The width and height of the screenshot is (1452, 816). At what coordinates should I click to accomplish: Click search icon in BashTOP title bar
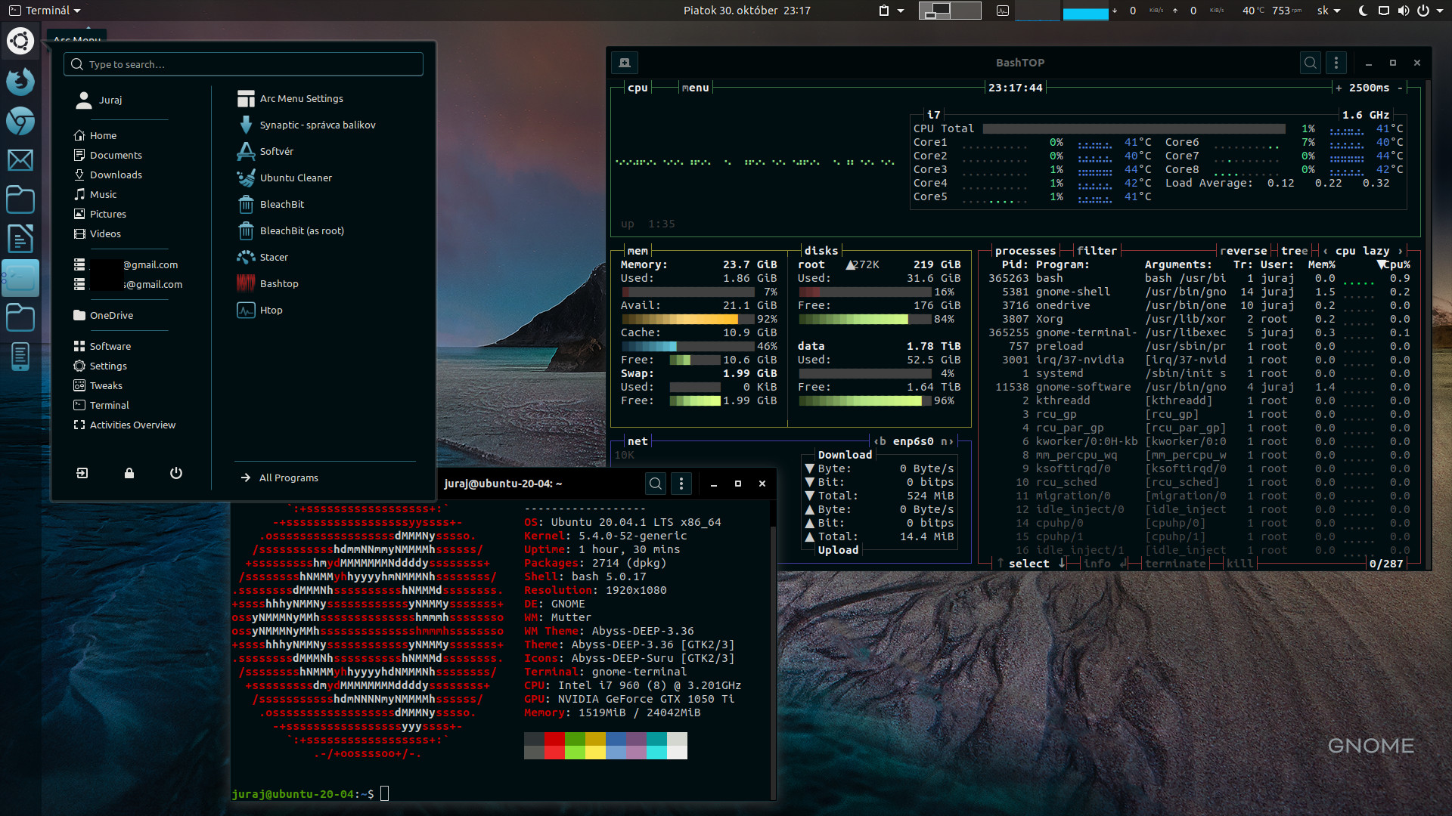(x=1311, y=63)
